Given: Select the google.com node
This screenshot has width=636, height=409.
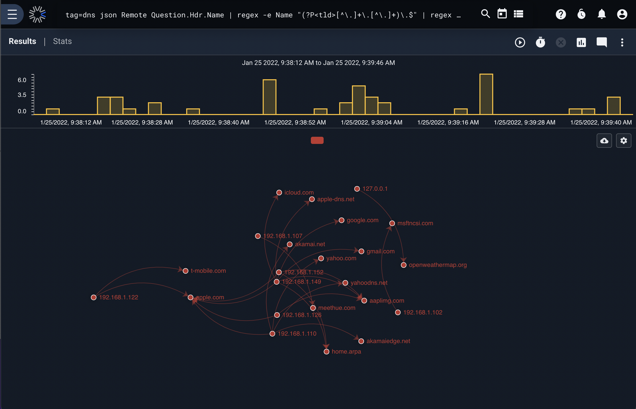Looking at the screenshot, I should [x=341, y=220].
